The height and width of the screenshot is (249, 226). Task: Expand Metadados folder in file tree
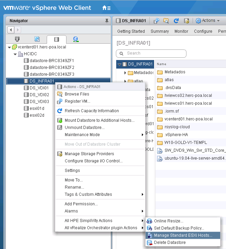click(x=125, y=73)
